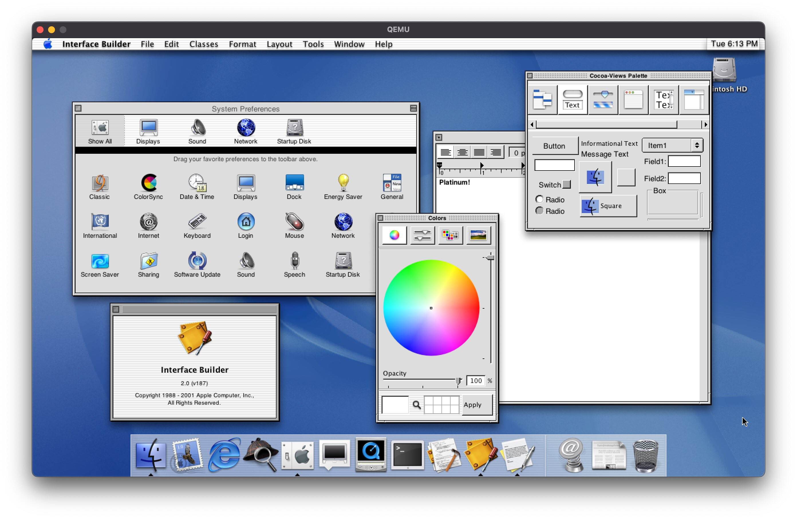Screen dimensions: 797x519
Task: Open the Classic preference pane
Action: (x=99, y=187)
